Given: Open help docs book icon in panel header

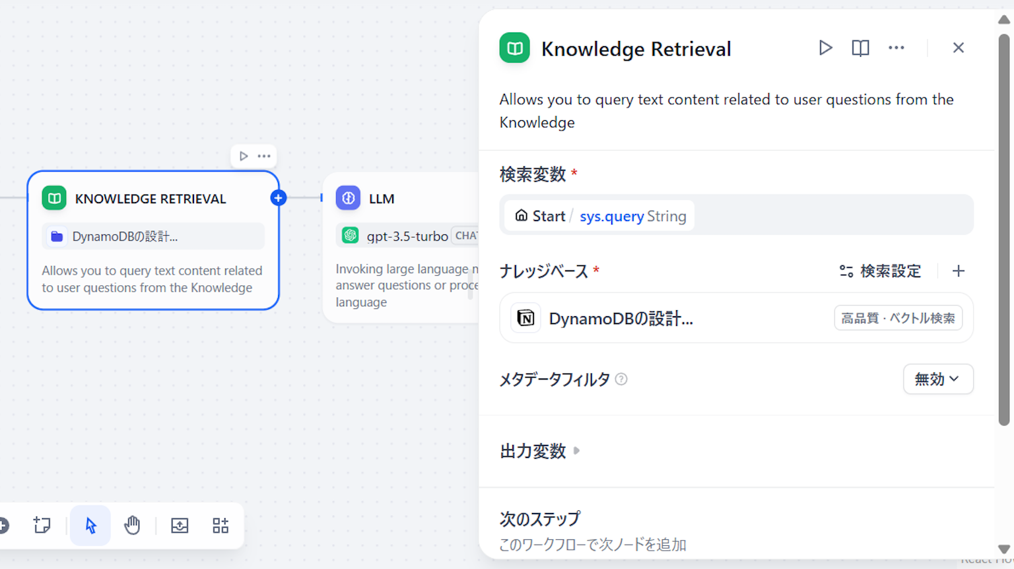Looking at the screenshot, I should pyautogui.click(x=860, y=48).
